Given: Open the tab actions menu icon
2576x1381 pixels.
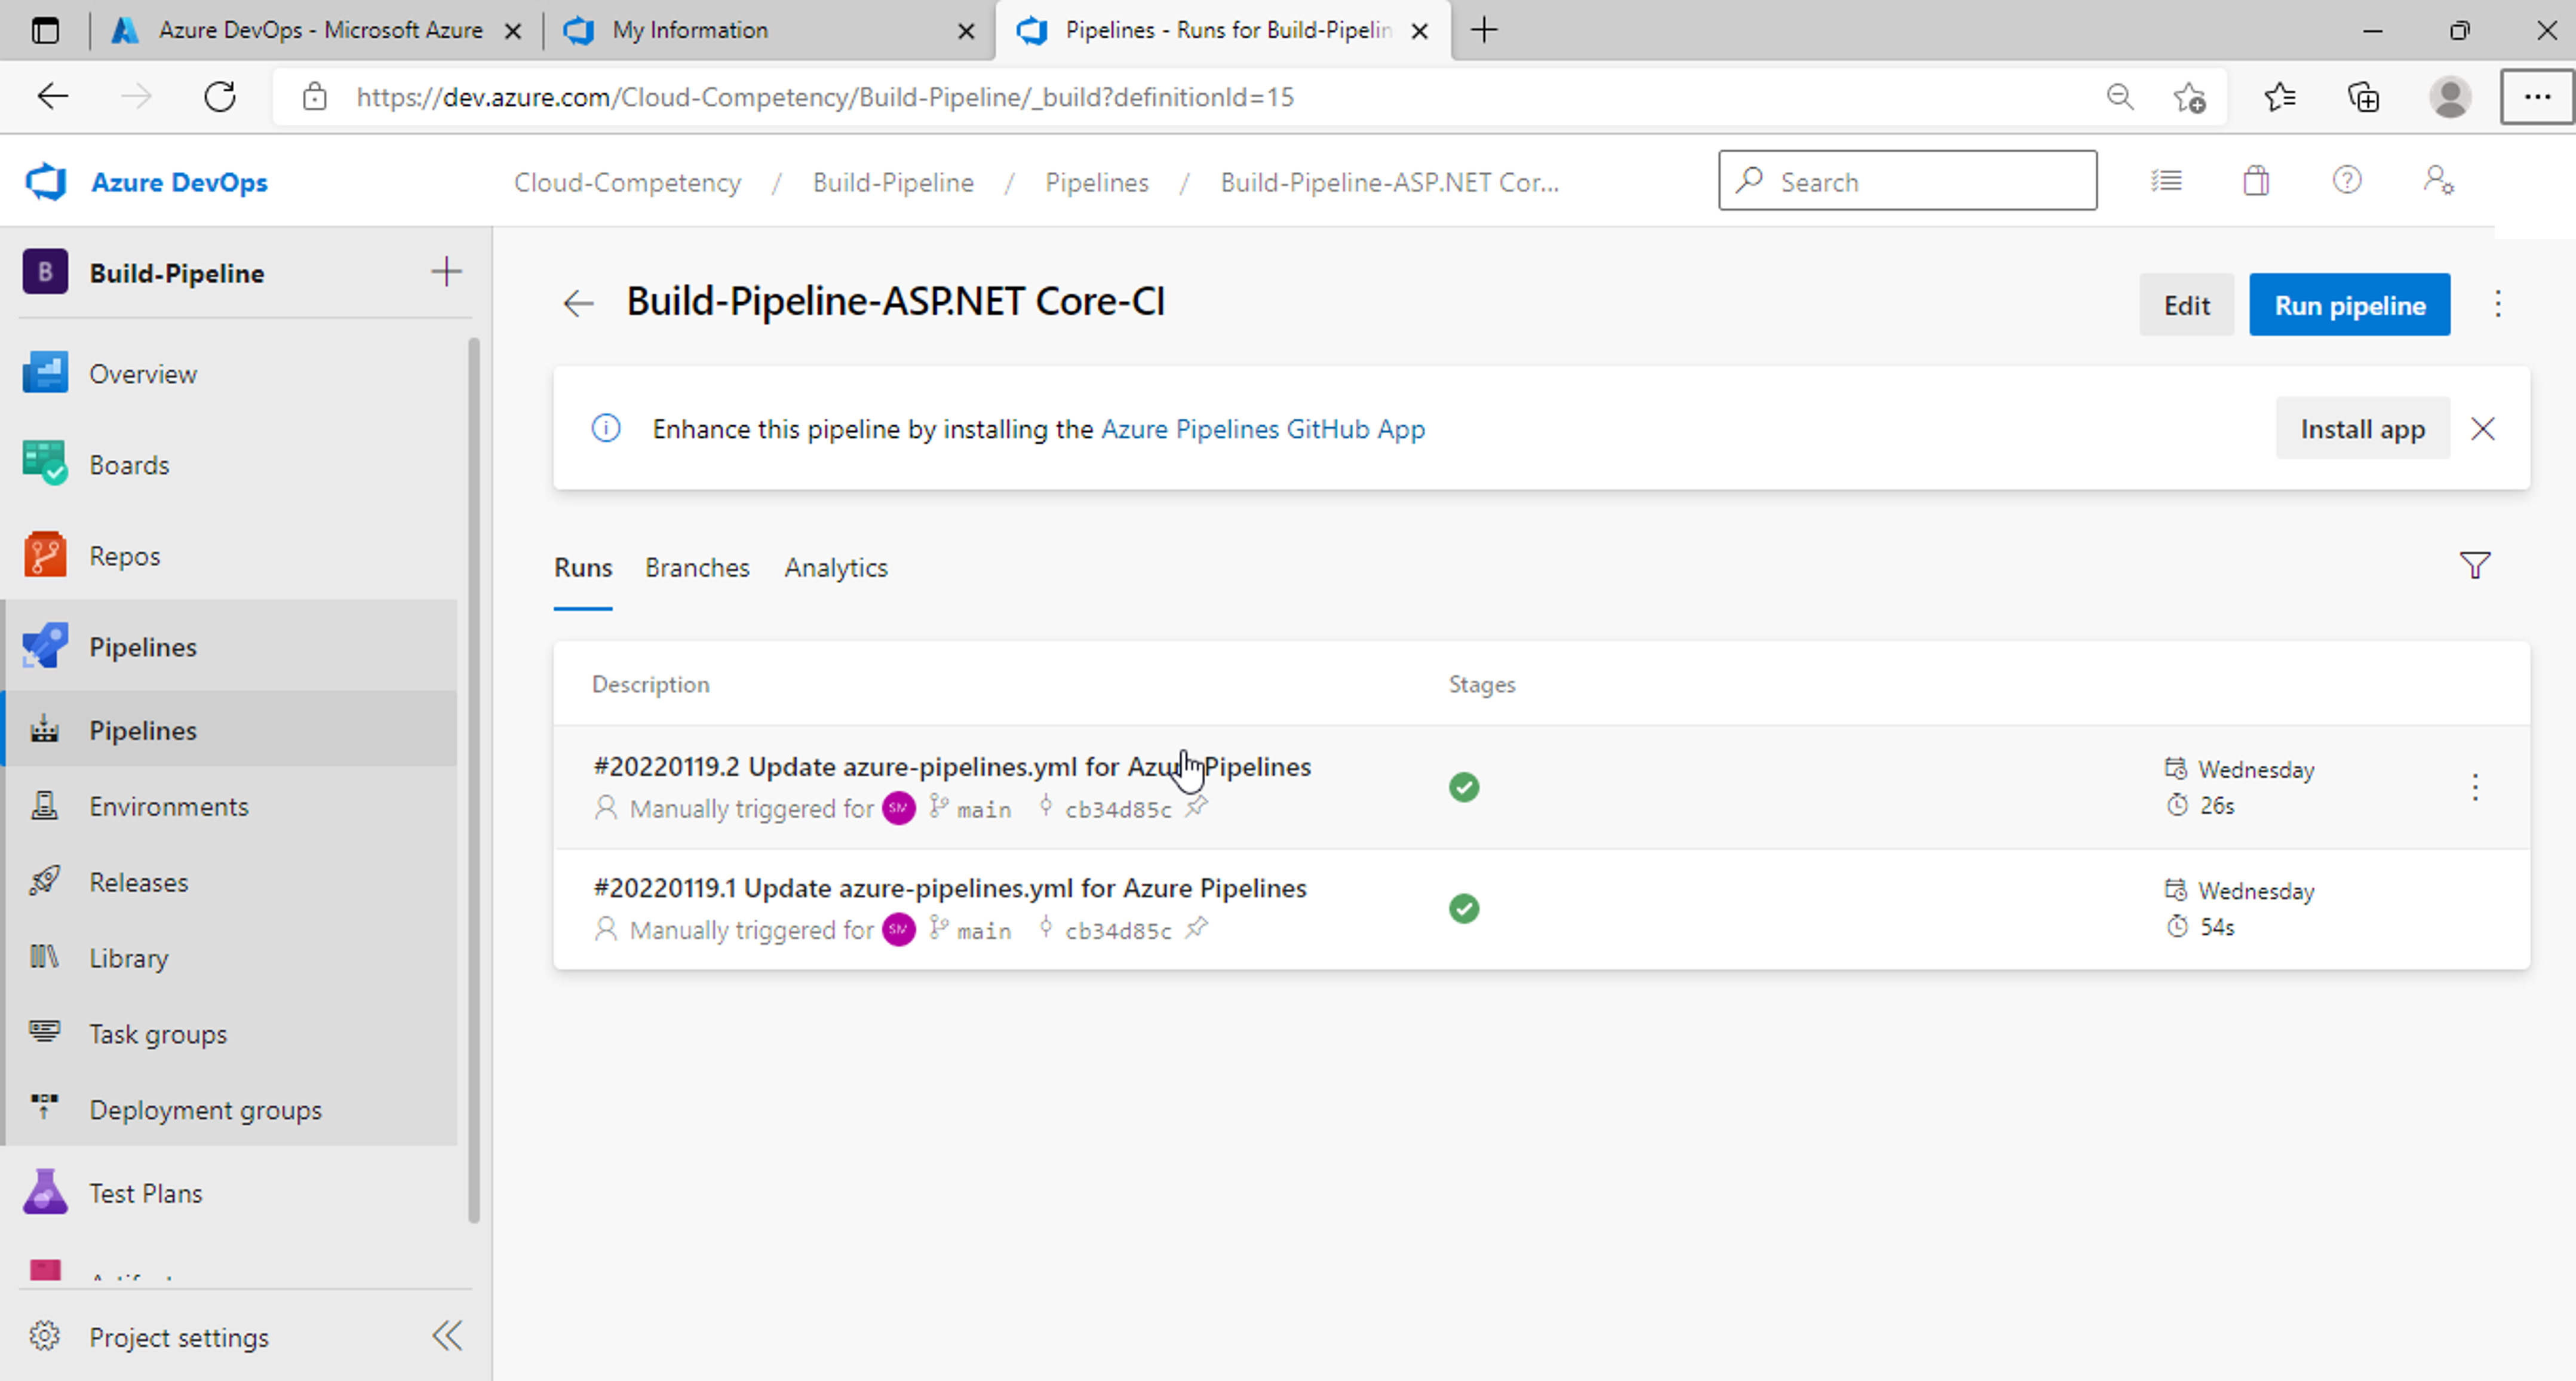Looking at the screenshot, I should click(x=45, y=30).
